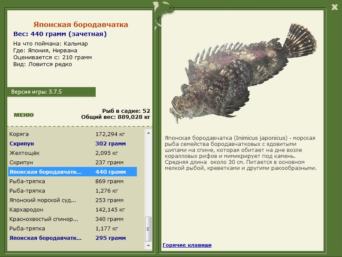Click the chameleon logo icon at top
Viewport: 342px width, 257px height.
tap(163, 15)
